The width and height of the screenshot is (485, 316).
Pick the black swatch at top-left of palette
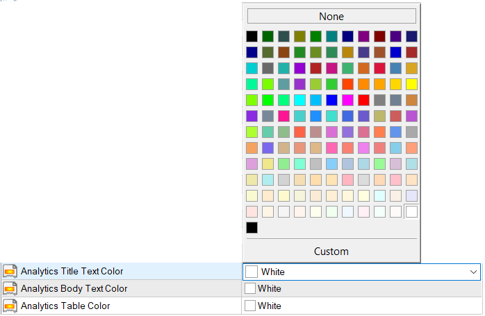[x=252, y=36]
